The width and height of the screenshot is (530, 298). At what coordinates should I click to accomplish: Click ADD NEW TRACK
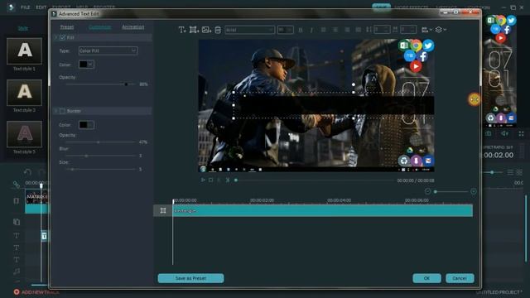(36, 292)
